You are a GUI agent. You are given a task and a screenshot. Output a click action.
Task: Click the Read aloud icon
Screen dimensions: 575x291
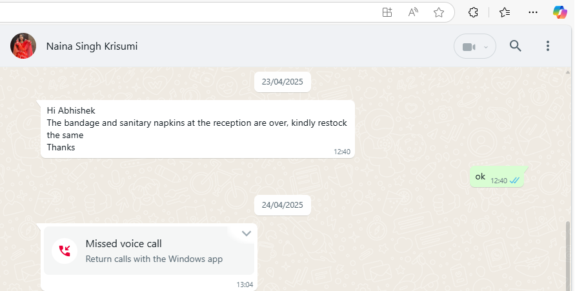413,12
